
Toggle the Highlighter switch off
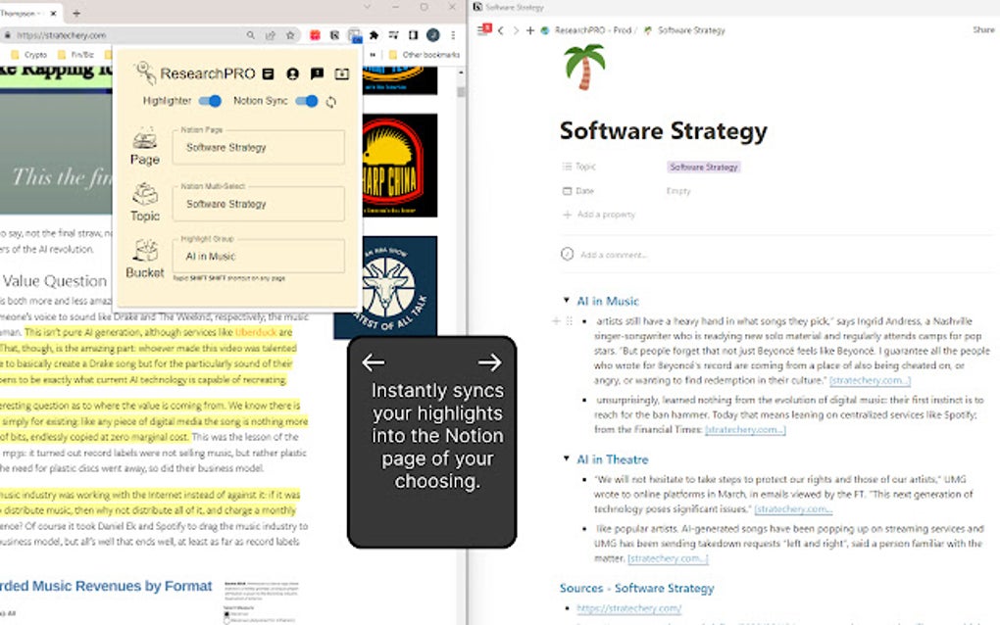coord(210,101)
